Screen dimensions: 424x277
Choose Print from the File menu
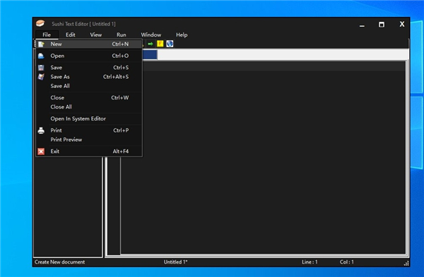pos(89,130)
